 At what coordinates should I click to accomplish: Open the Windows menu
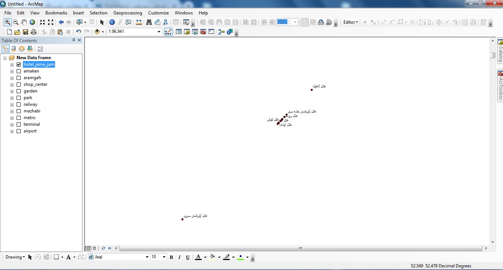pos(184,13)
